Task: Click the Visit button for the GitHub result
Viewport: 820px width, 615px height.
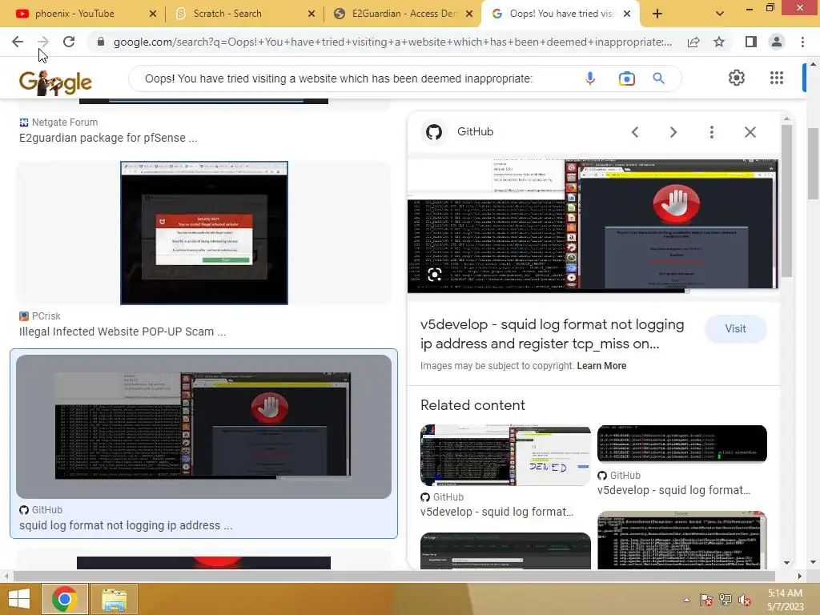Action: pos(735,328)
